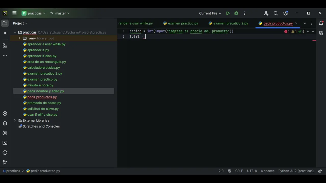The width and height of the screenshot is (326, 183).
Task: Open the Current File run configuration dropdown
Action: pyautogui.click(x=210, y=13)
